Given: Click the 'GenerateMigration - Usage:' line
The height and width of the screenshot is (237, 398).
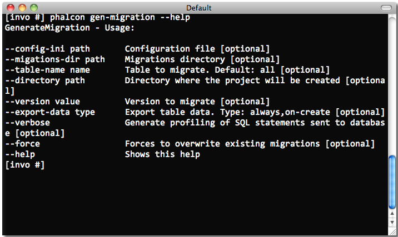Looking at the screenshot, I should pos(69,28).
